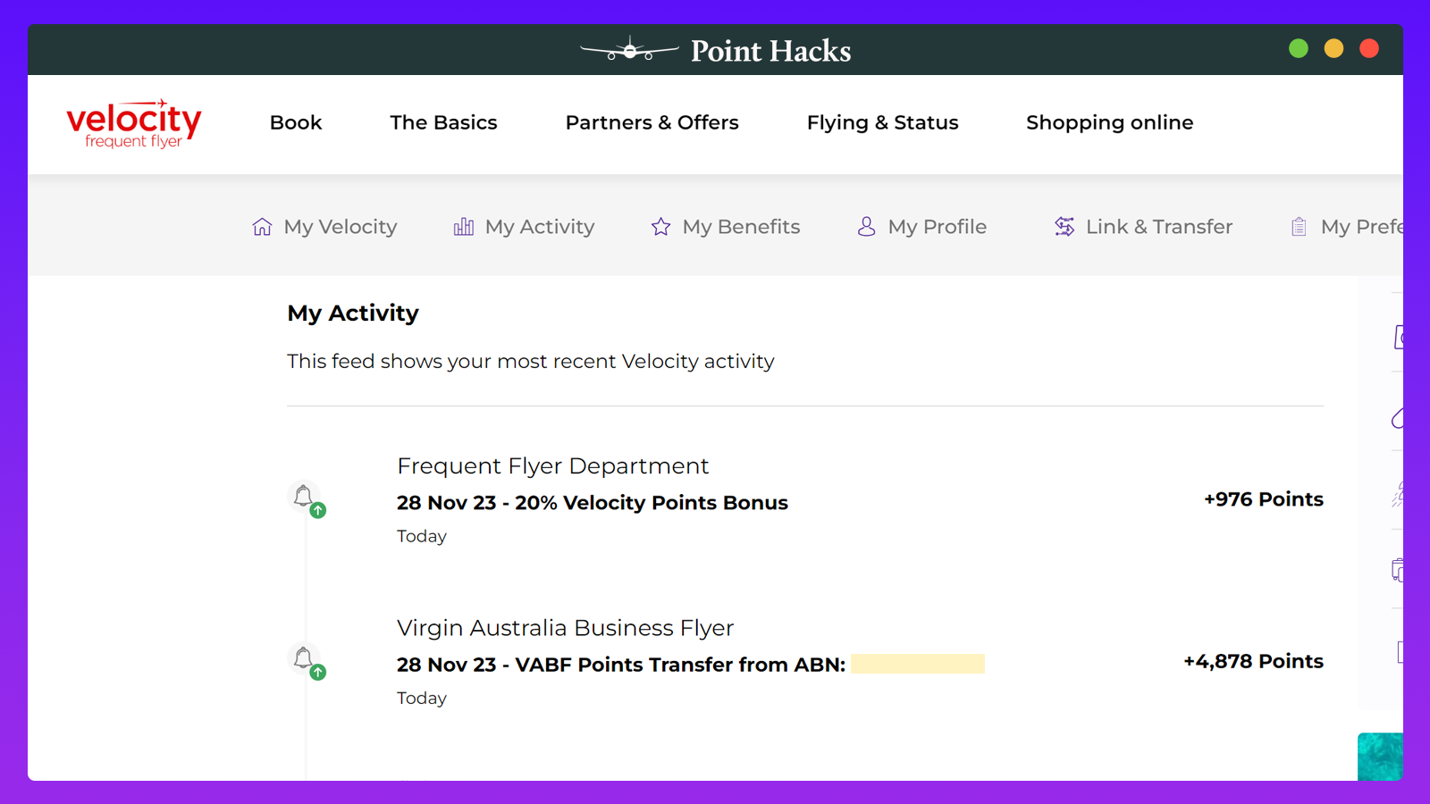Click the green window control dot
This screenshot has height=804, width=1430.
pos(1299,48)
